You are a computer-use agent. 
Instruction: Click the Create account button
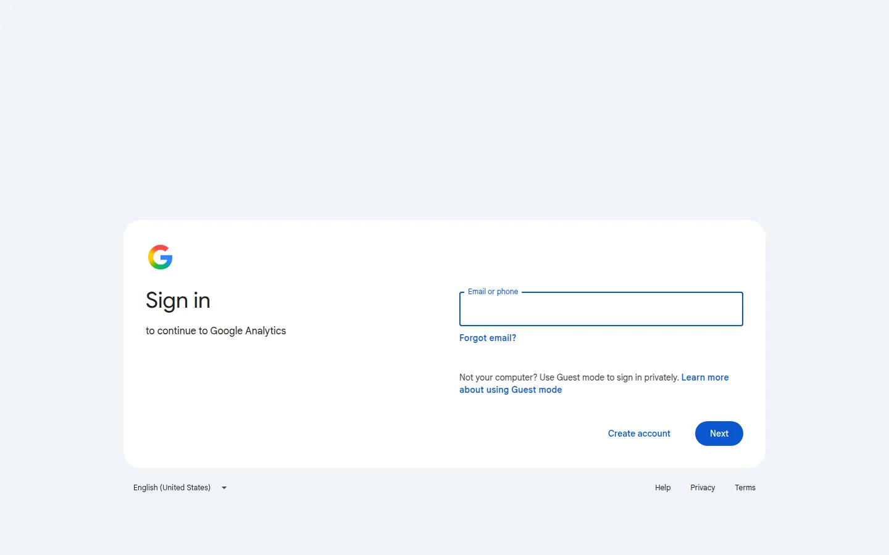(639, 434)
